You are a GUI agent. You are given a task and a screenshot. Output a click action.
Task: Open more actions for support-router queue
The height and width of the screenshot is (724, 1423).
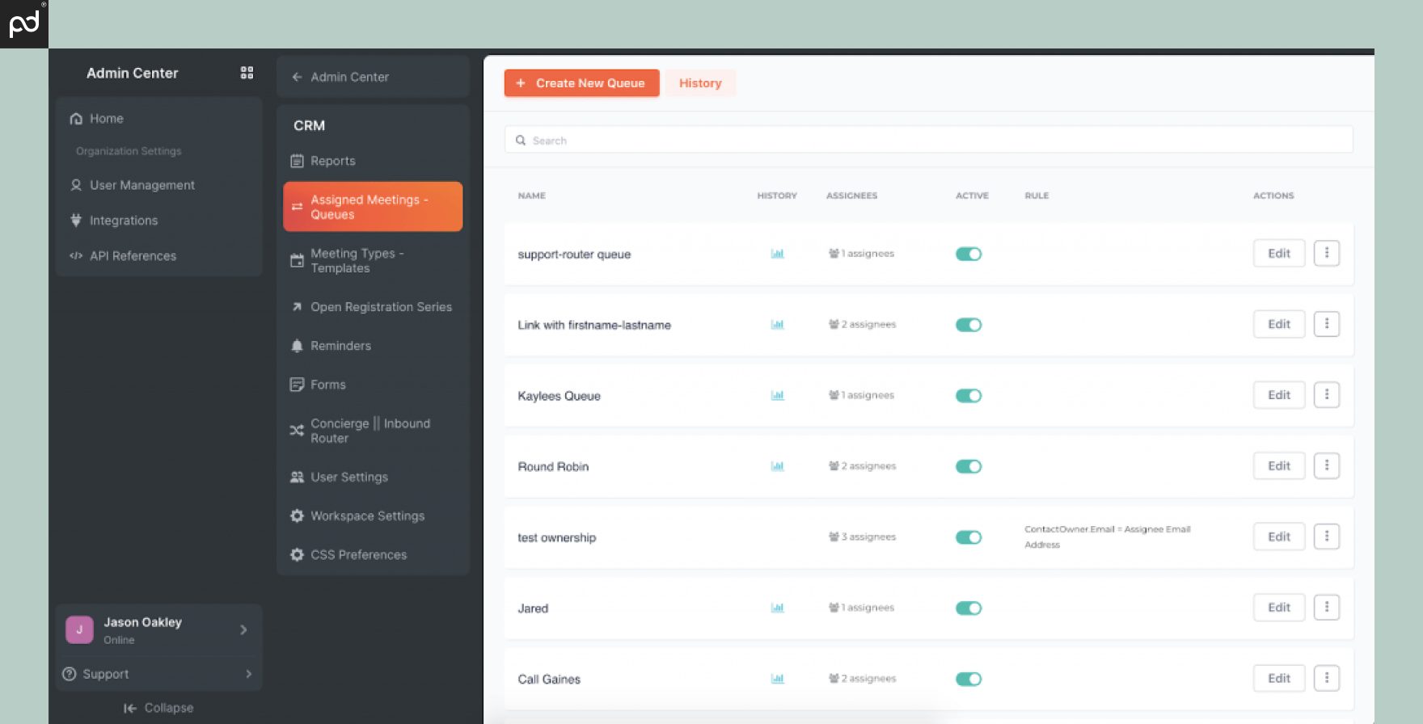pyautogui.click(x=1326, y=253)
